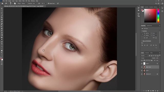Select the Hand tool
164x92 pixels.
(2, 51)
